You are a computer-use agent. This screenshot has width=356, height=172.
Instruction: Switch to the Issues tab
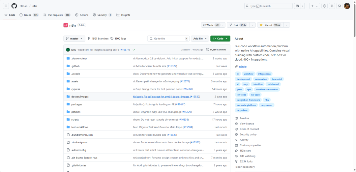click(29, 15)
